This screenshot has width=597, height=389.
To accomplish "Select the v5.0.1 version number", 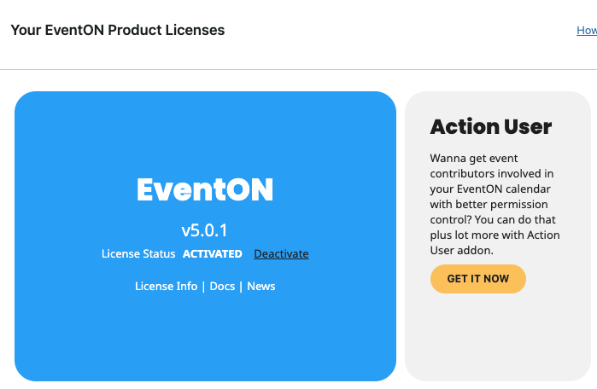I will pyautogui.click(x=204, y=230).
